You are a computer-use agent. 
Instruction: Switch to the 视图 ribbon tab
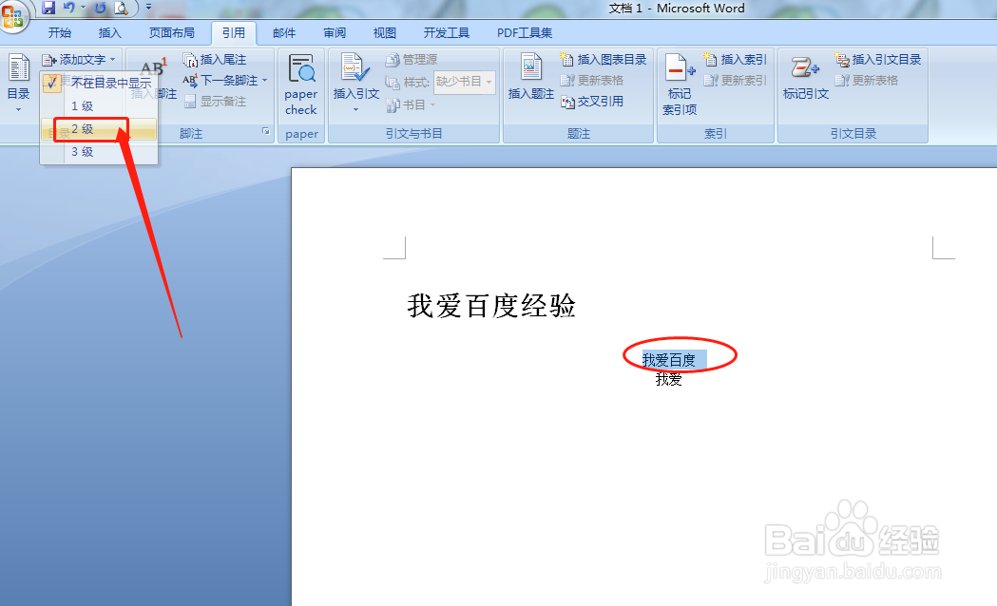pyautogui.click(x=385, y=33)
